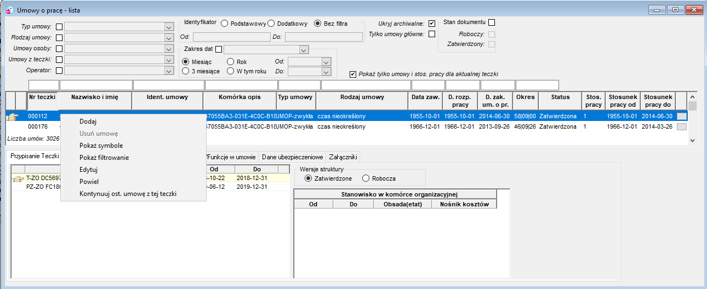Enable the Zakres dat checkbox
Image resolution: width=707 pixels, height=289 pixels.
[x=219, y=49]
